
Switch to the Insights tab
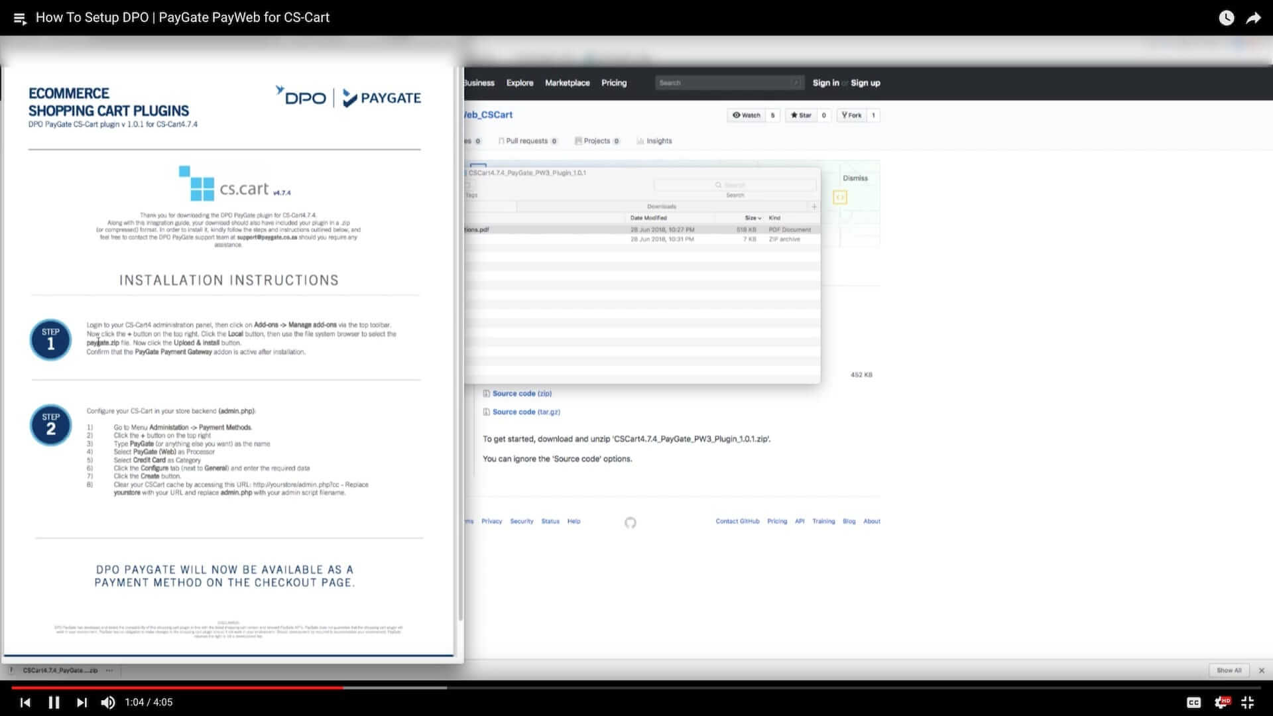click(654, 141)
